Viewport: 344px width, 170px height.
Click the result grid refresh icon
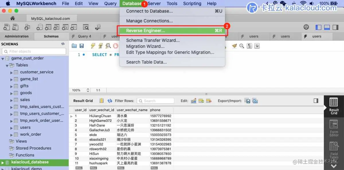[110, 101]
